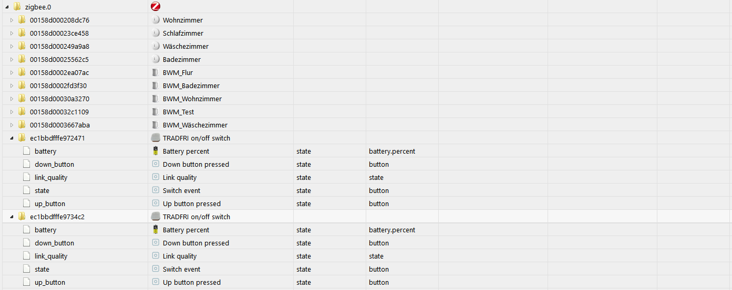
Task: Click folder icon of 00158d000208dc76
Action: pos(22,20)
